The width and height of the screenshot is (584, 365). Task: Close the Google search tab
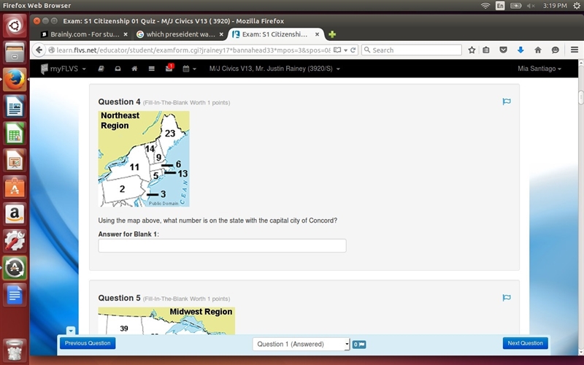[x=221, y=34]
